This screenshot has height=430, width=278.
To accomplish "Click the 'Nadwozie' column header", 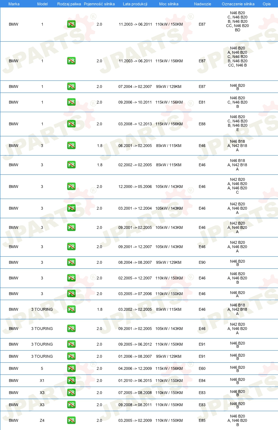I will point(202,4).
